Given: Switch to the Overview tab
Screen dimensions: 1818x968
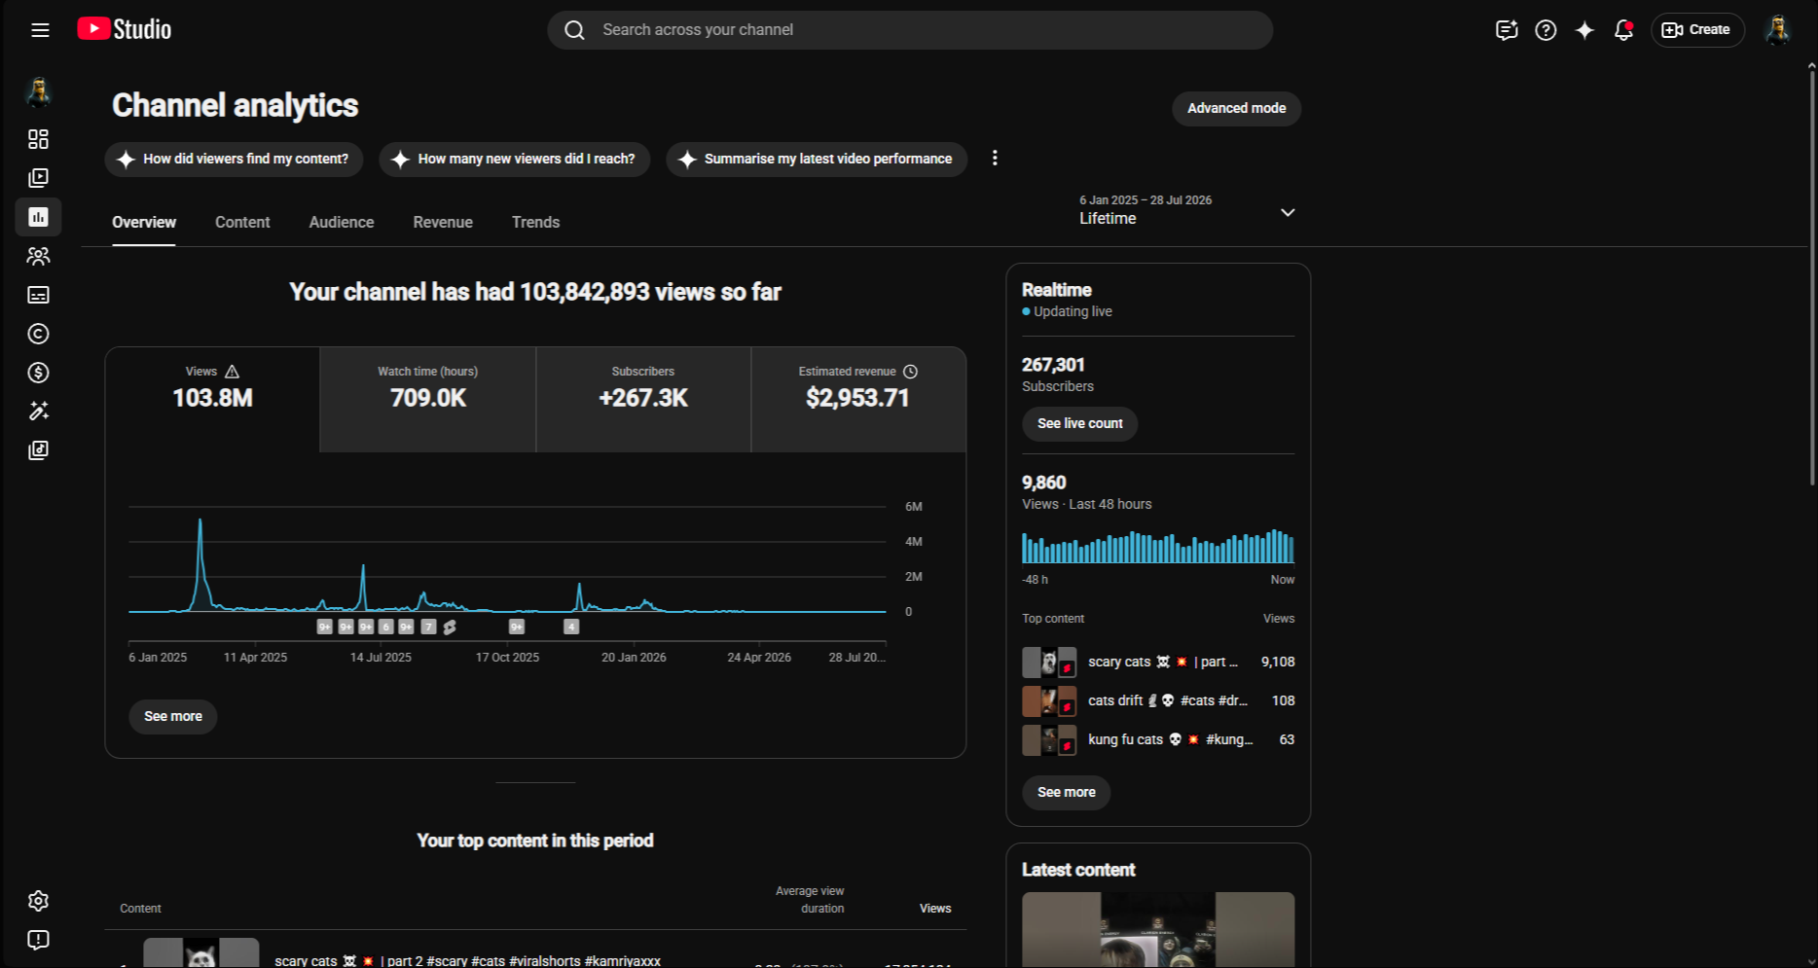Looking at the screenshot, I should (x=144, y=222).
